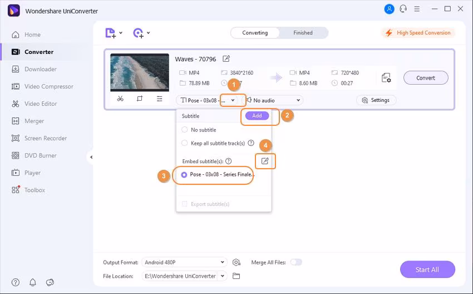Open Player from the sidebar
This screenshot has height=294, width=473.
click(26, 173)
